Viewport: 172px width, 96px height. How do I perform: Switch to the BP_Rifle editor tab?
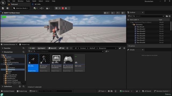(x=38, y=4)
